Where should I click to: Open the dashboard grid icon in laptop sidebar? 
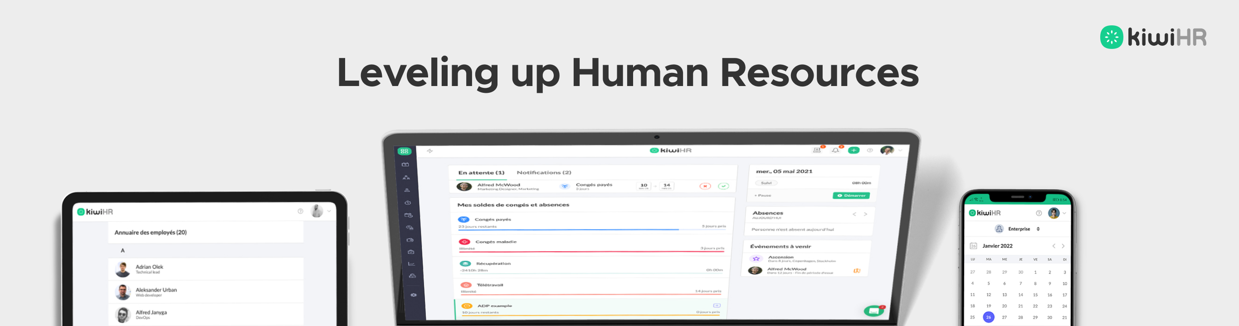(404, 151)
